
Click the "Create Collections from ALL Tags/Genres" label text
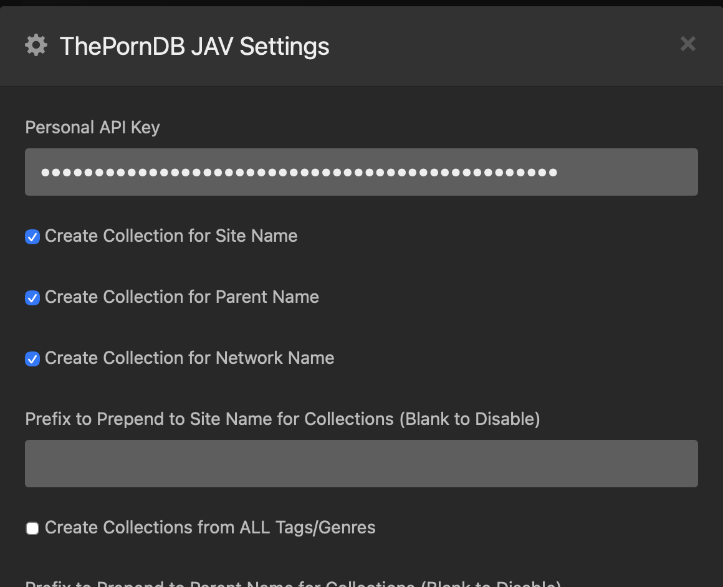(x=210, y=528)
